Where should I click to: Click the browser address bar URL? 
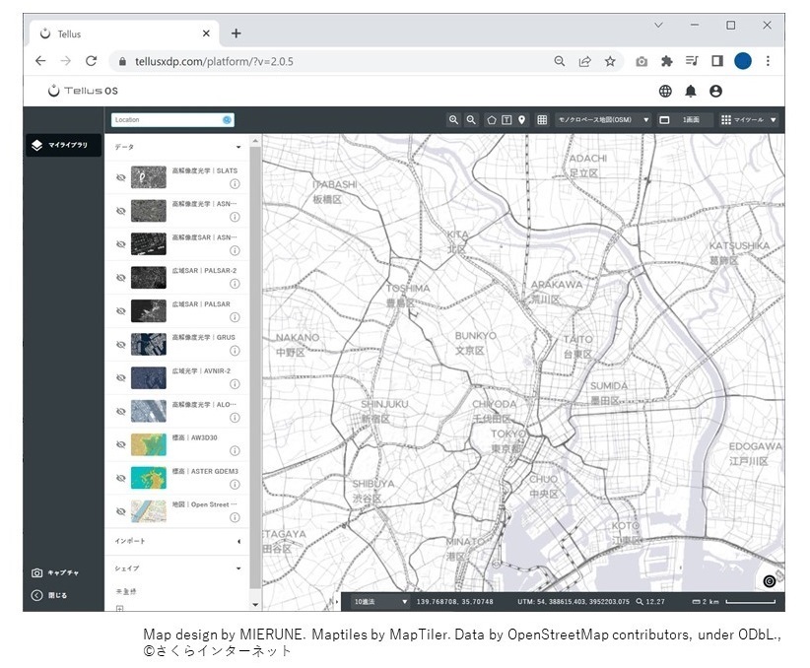pos(214,61)
